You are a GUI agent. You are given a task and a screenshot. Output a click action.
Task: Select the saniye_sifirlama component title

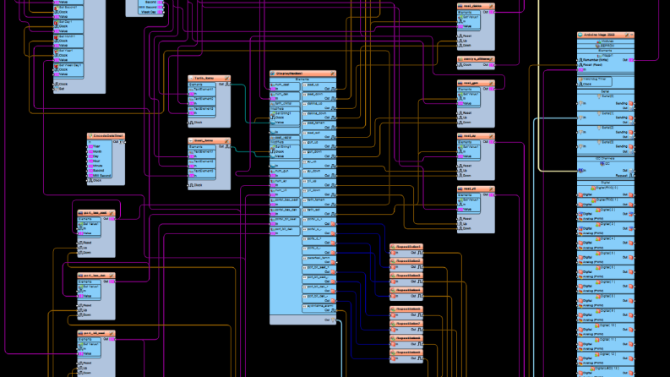[x=476, y=59]
